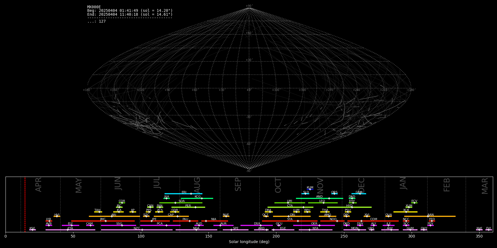Screen dimensions: 497x248
Task: Select the orange AAN activity bar
Action: click(x=430, y=216)
